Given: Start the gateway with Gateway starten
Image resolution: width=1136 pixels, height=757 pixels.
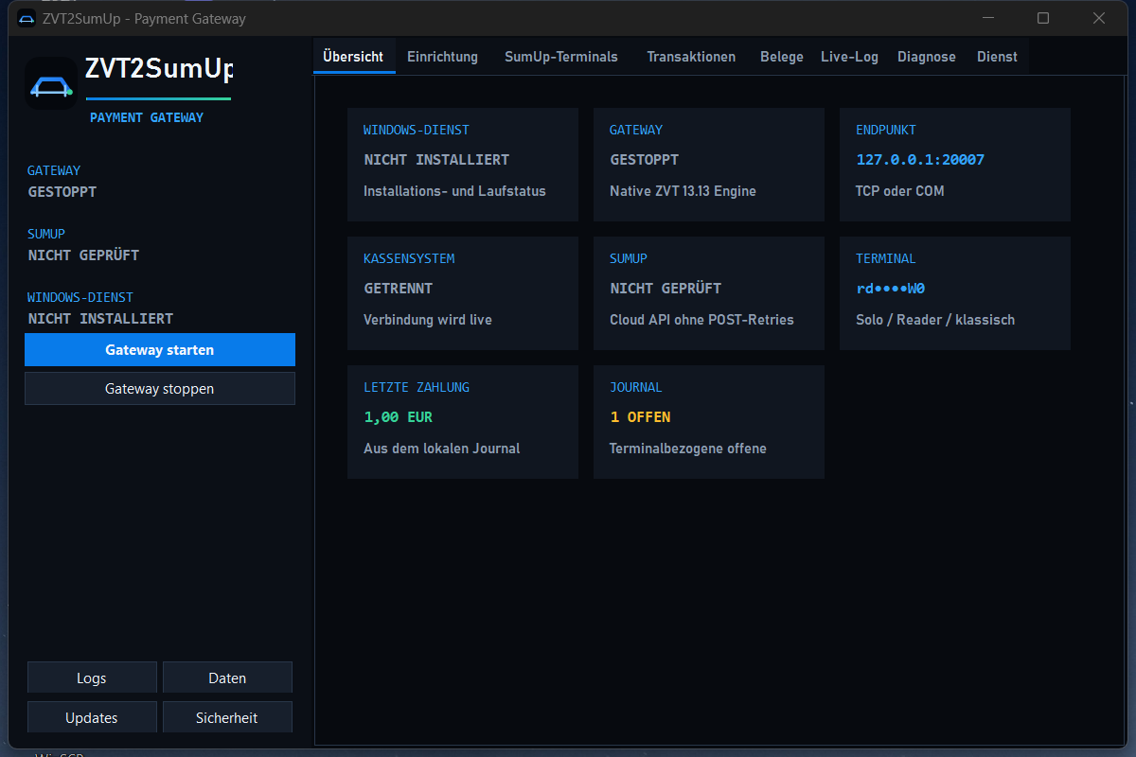Looking at the screenshot, I should [x=160, y=350].
